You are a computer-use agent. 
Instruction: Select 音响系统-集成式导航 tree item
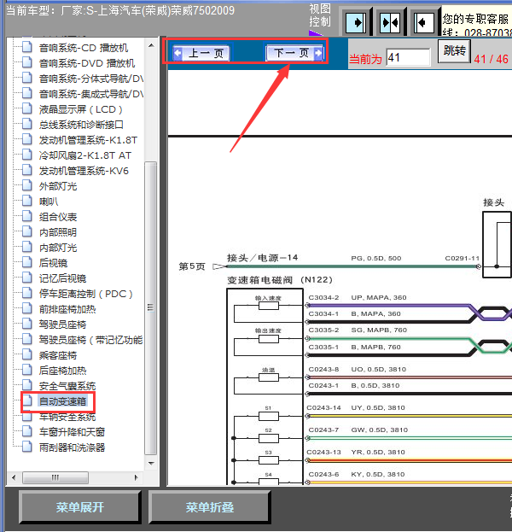click(x=90, y=94)
